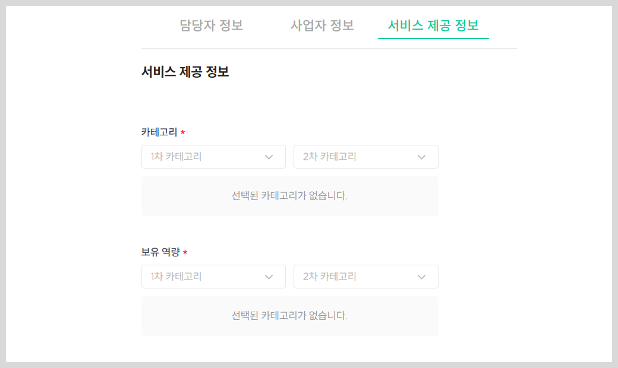
Task: Click the empty category box below 보유 역량 dropdowns
Action: pyautogui.click(x=290, y=316)
